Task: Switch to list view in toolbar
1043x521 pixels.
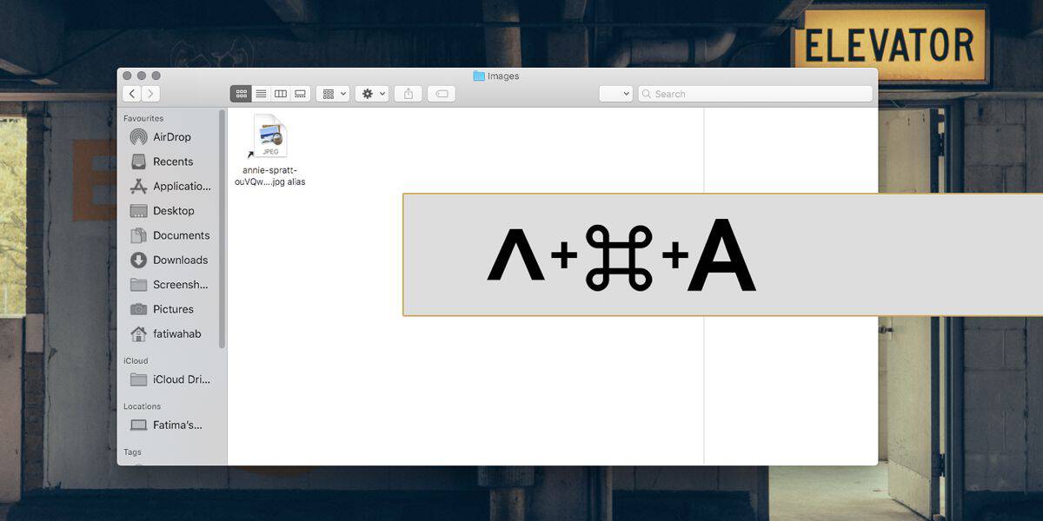Action: [261, 94]
